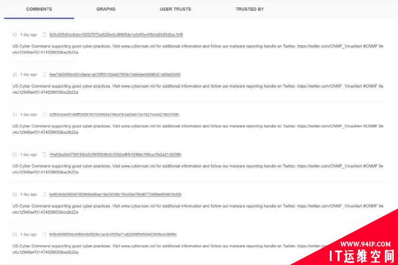This screenshot has width=398, height=265.
Task: Click file icon next to hash ba80cb0a
Action: (x=44, y=194)
